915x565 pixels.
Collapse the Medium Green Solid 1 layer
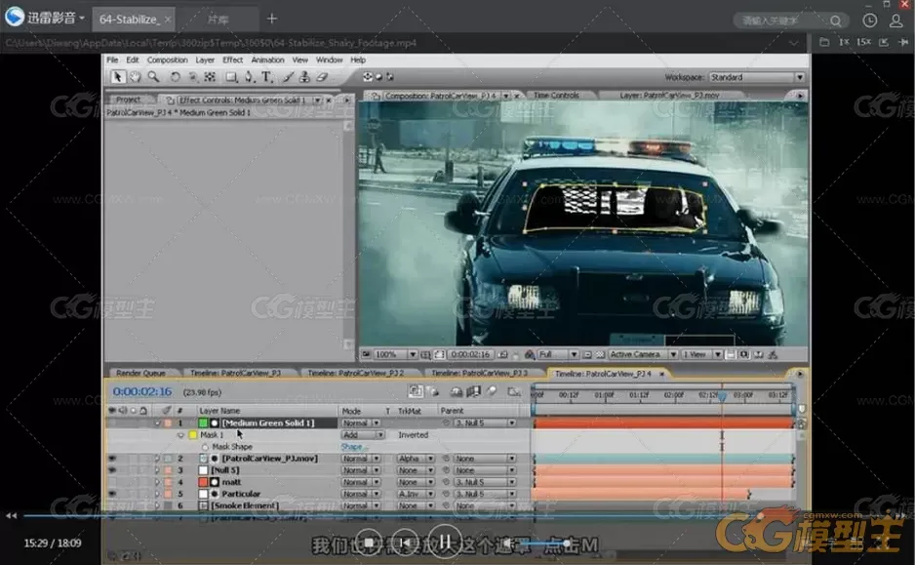(x=158, y=424)
